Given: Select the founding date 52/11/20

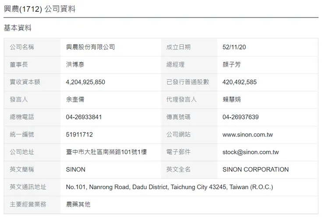Looking at the screenshot, I should (234, 47).
